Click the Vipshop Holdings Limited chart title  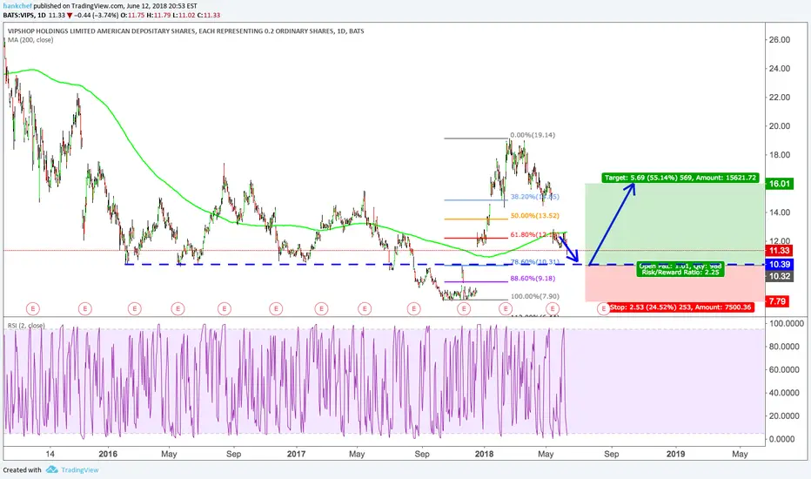(x=185, y=31)
